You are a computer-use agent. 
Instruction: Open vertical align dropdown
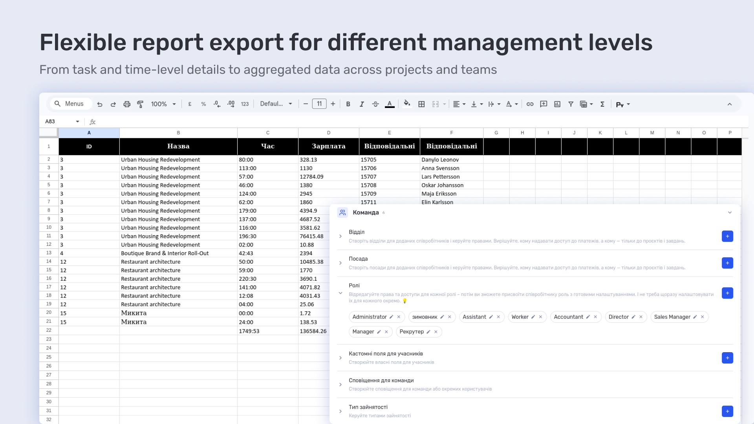[x=477, y=104]
